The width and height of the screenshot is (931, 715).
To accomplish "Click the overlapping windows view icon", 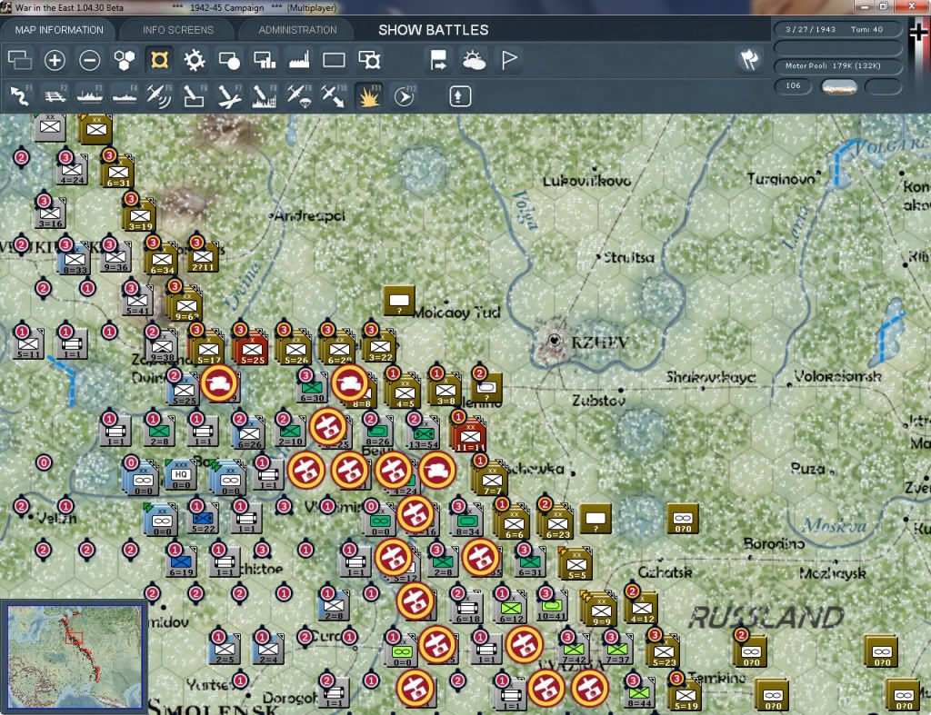I will (20, 60).
